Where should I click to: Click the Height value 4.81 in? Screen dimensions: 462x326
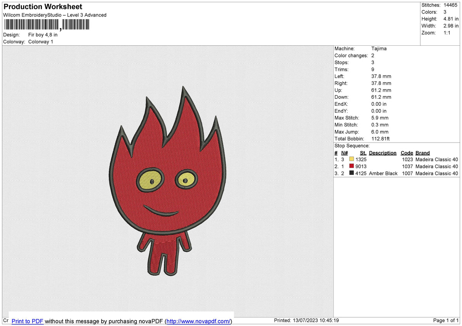point(451,19)
